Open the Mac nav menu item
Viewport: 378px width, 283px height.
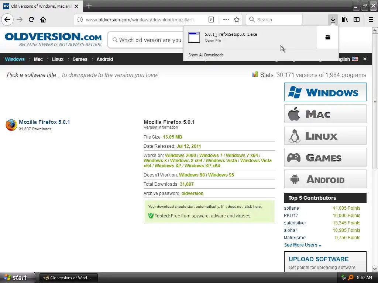[x=38, y=59]
